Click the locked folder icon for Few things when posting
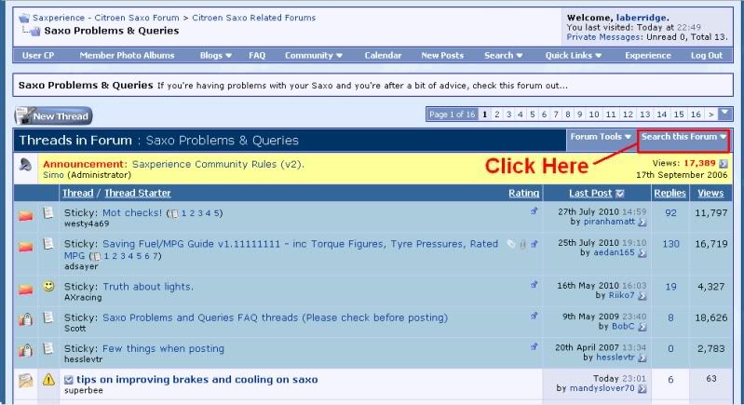The image size is (744, 405). click(x=26, y=349)
